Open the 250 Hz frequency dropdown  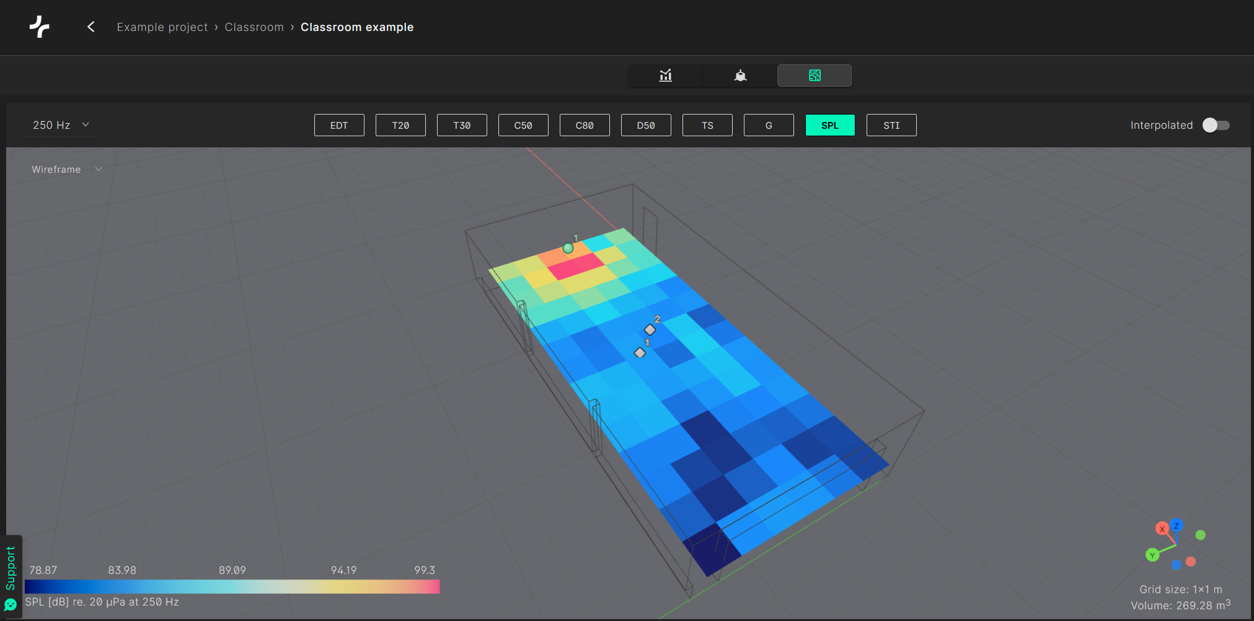pyautogui.click(x=61, y=125)
